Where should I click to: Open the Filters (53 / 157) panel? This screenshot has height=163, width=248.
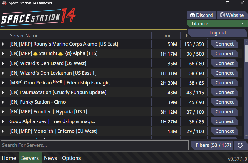click(213, 145)
